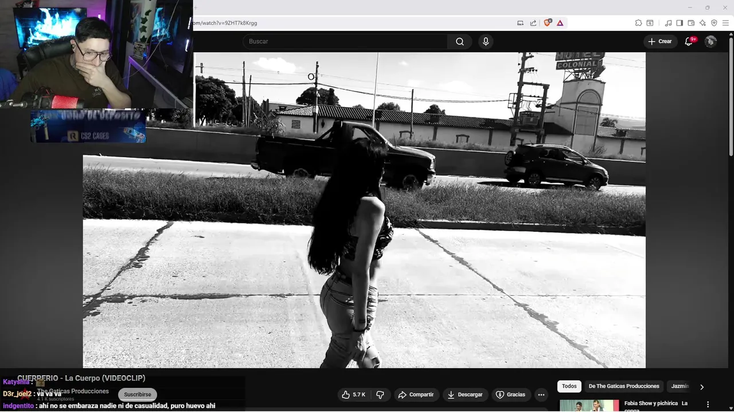
Task: Like the video with thumbs up
Action: [354, 395]
